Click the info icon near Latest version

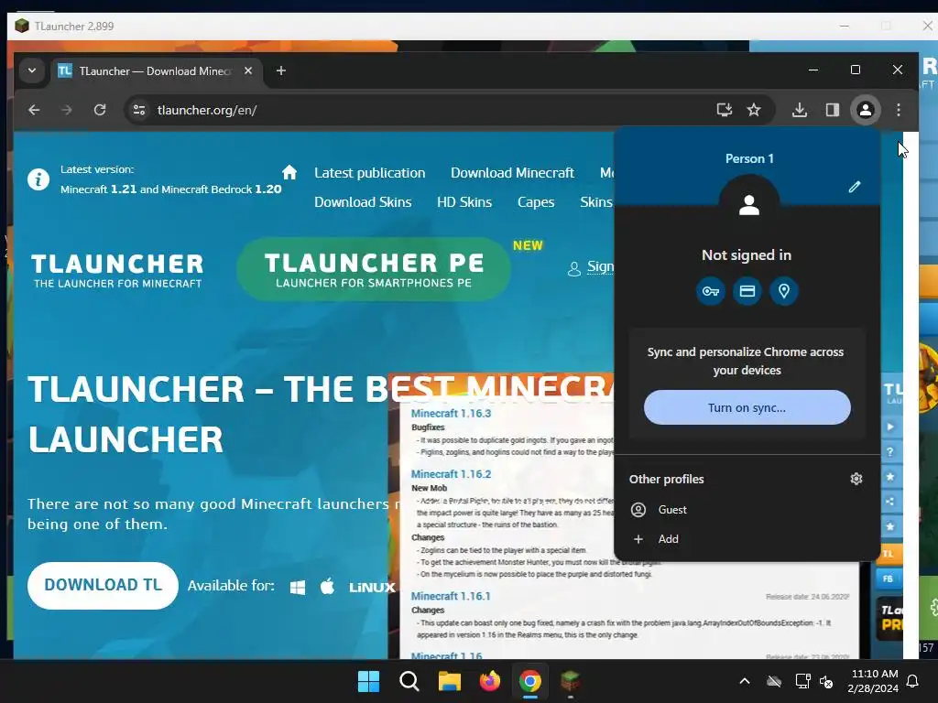38,179
